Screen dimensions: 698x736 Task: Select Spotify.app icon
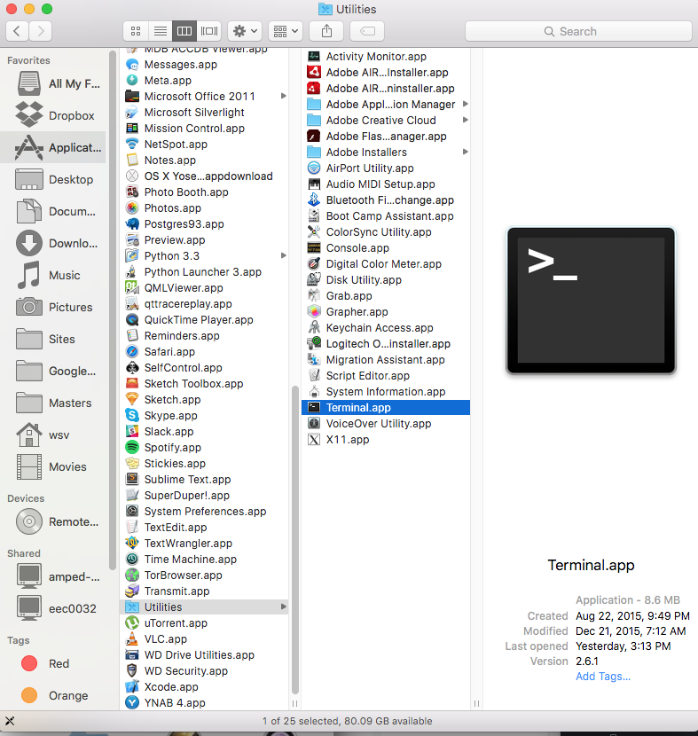132,447
